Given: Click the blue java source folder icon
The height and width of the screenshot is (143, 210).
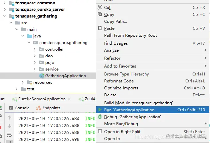Looking at the screenshot, I should pyautogui.click(x=30, y=36).
